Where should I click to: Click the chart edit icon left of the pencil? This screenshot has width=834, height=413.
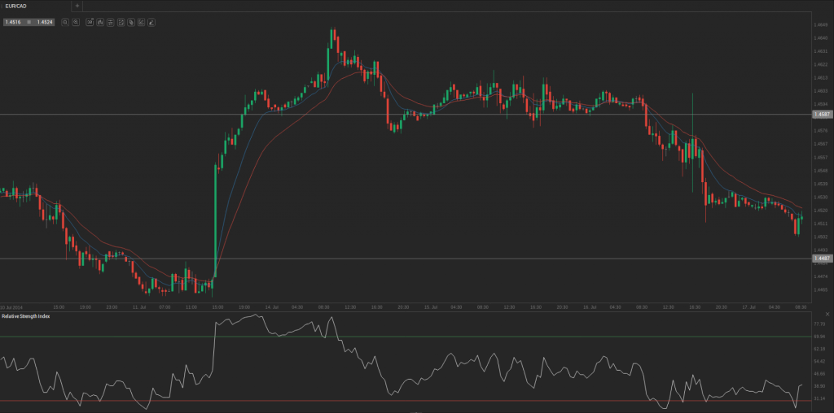(142, 22)
